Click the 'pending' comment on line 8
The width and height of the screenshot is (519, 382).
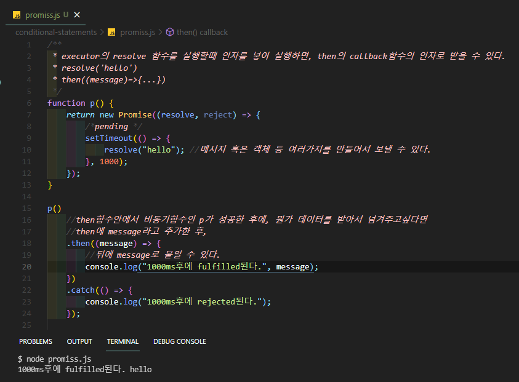(113, 126)
